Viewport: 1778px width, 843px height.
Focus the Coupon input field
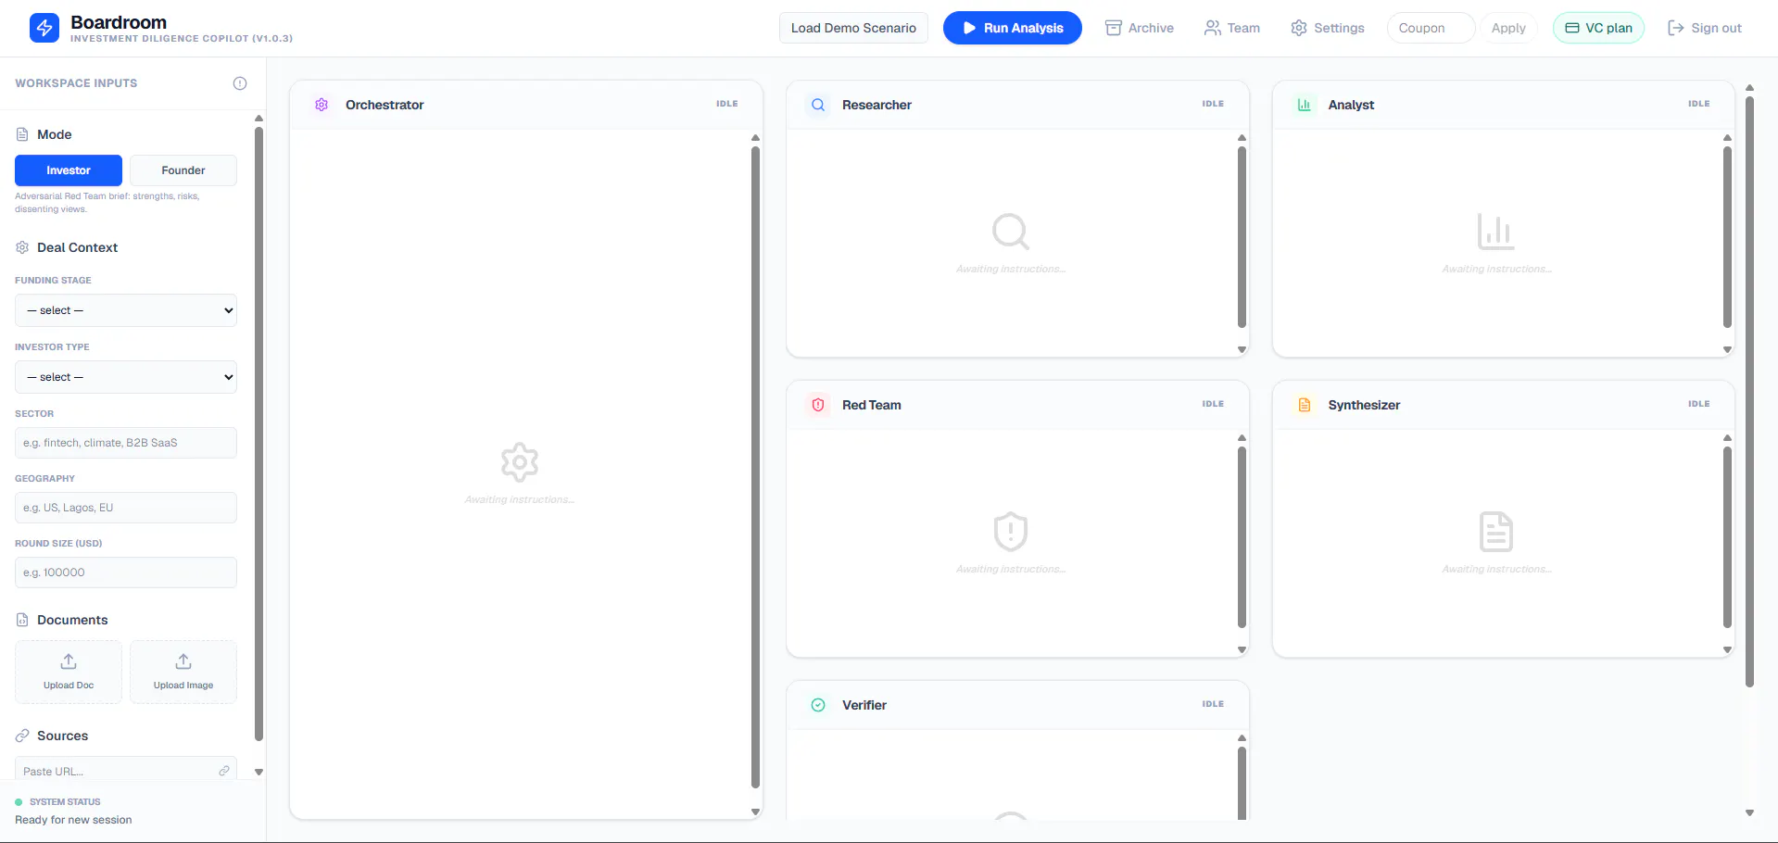pos(1431,28)
